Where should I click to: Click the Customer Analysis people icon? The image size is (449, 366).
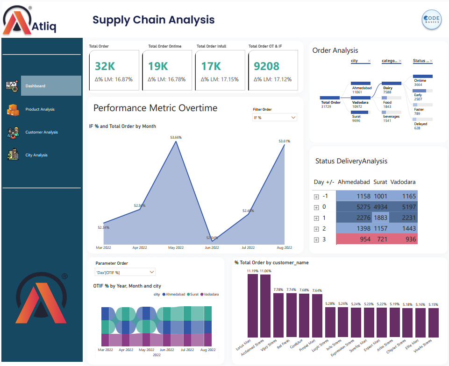coord(13,133)
